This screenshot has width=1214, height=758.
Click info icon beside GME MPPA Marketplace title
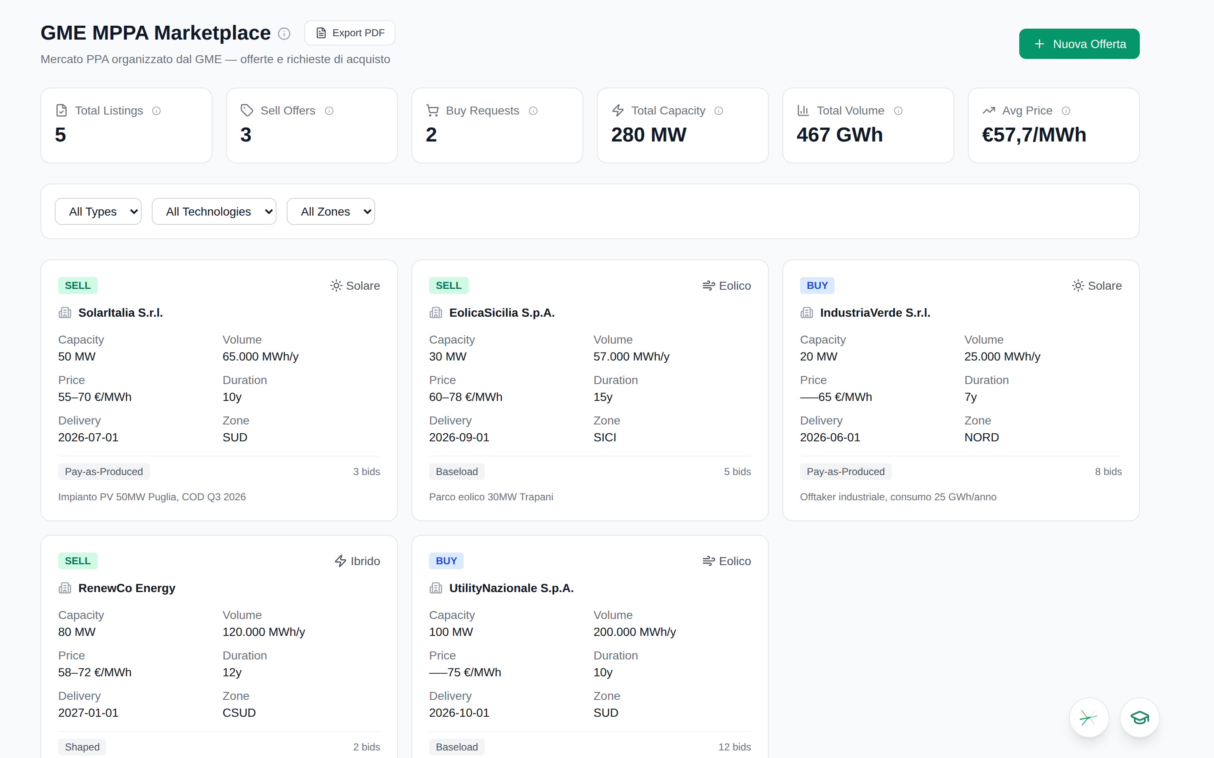click(284, 34)
